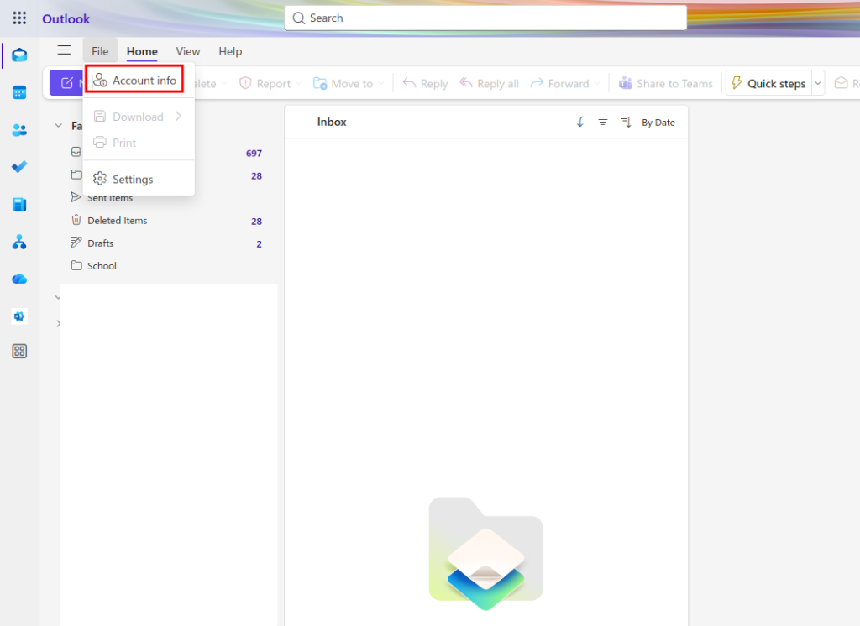This screenshot has width=860, height=626.
Task: Open the Help tab
Action: pos(230,51)
